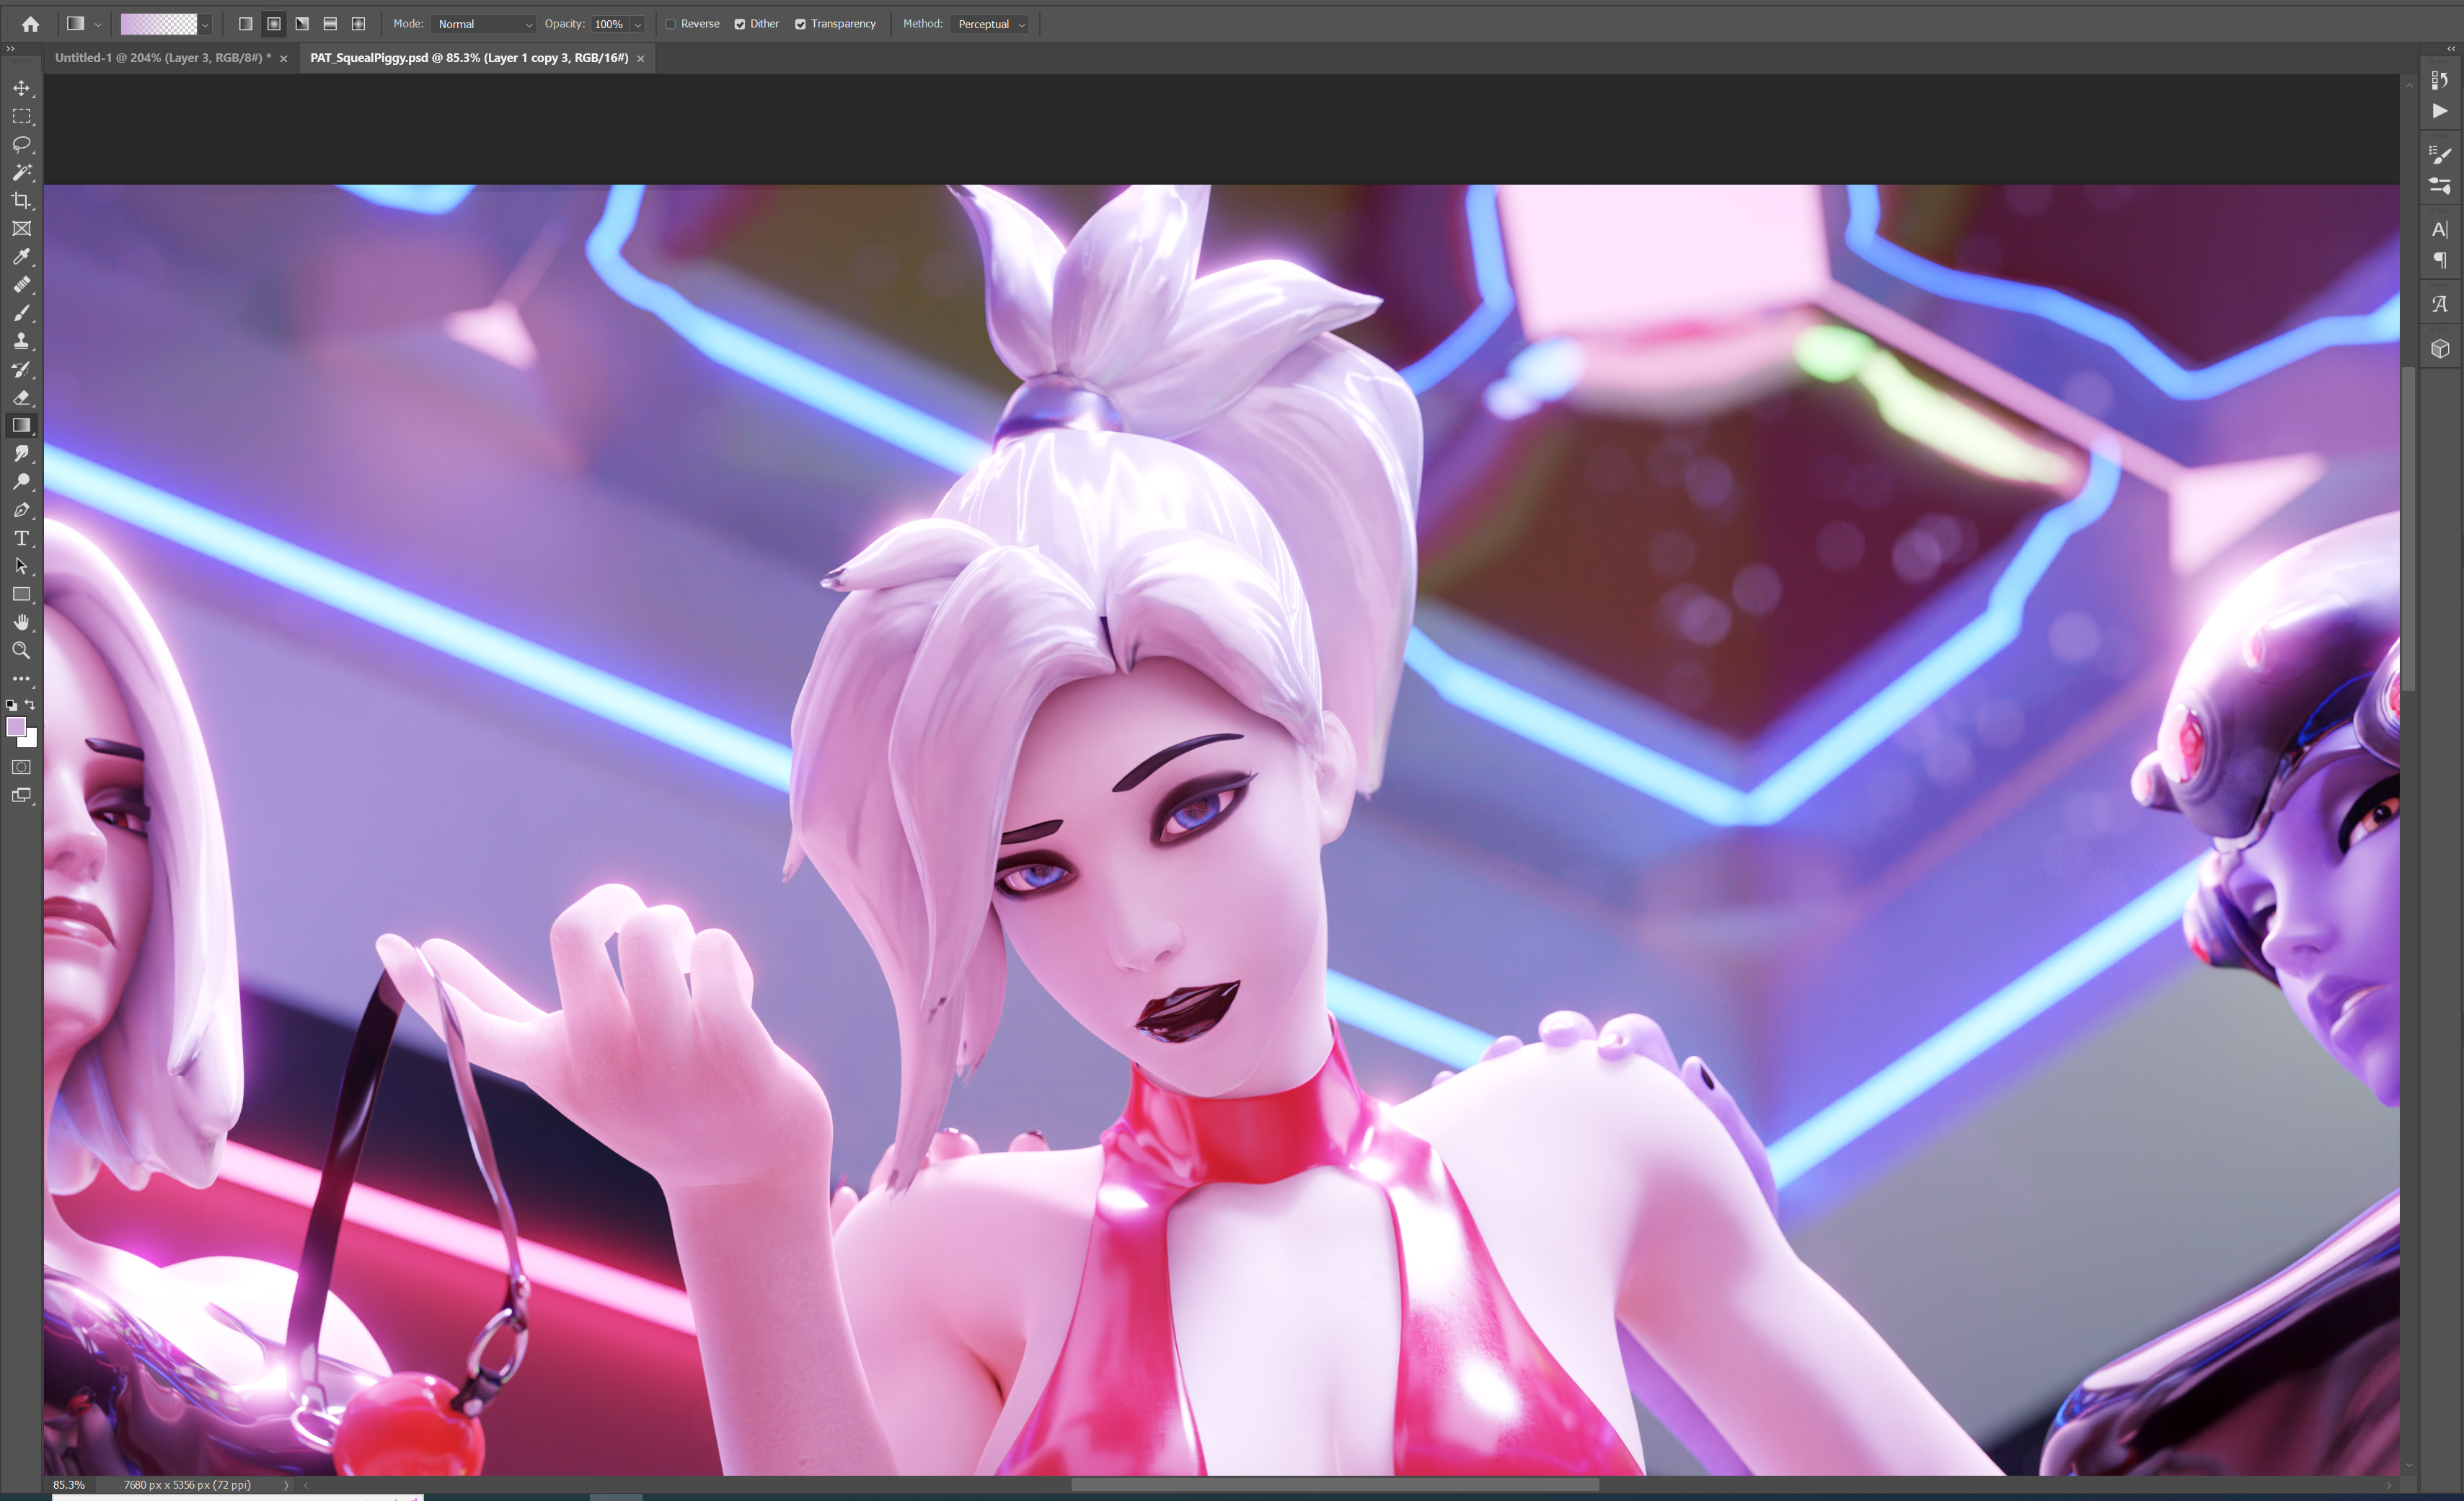Choose the Reflected Gradient style
This screenshot has width=2464, height=1501.
pos(330,24)
